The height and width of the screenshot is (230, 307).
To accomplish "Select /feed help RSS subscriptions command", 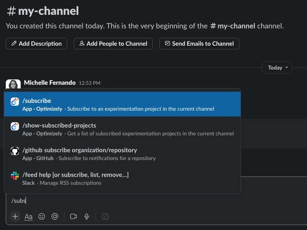I will coord(123,178).
